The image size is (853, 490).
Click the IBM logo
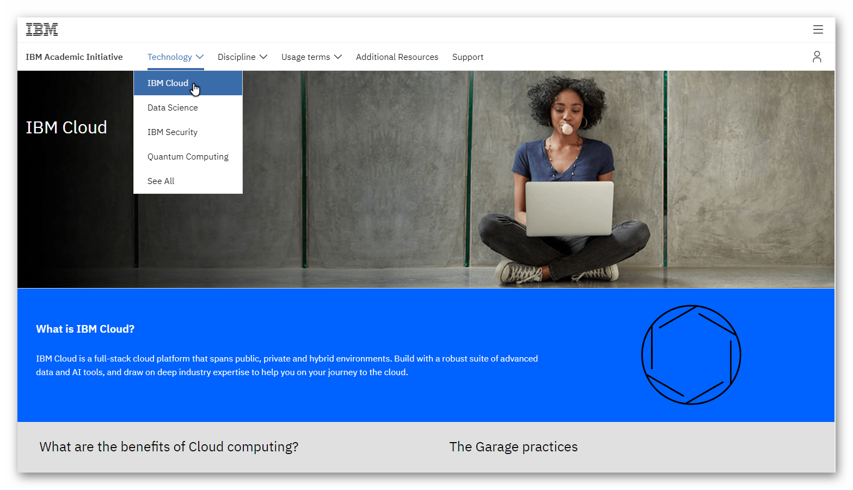[x=42, y=29]
